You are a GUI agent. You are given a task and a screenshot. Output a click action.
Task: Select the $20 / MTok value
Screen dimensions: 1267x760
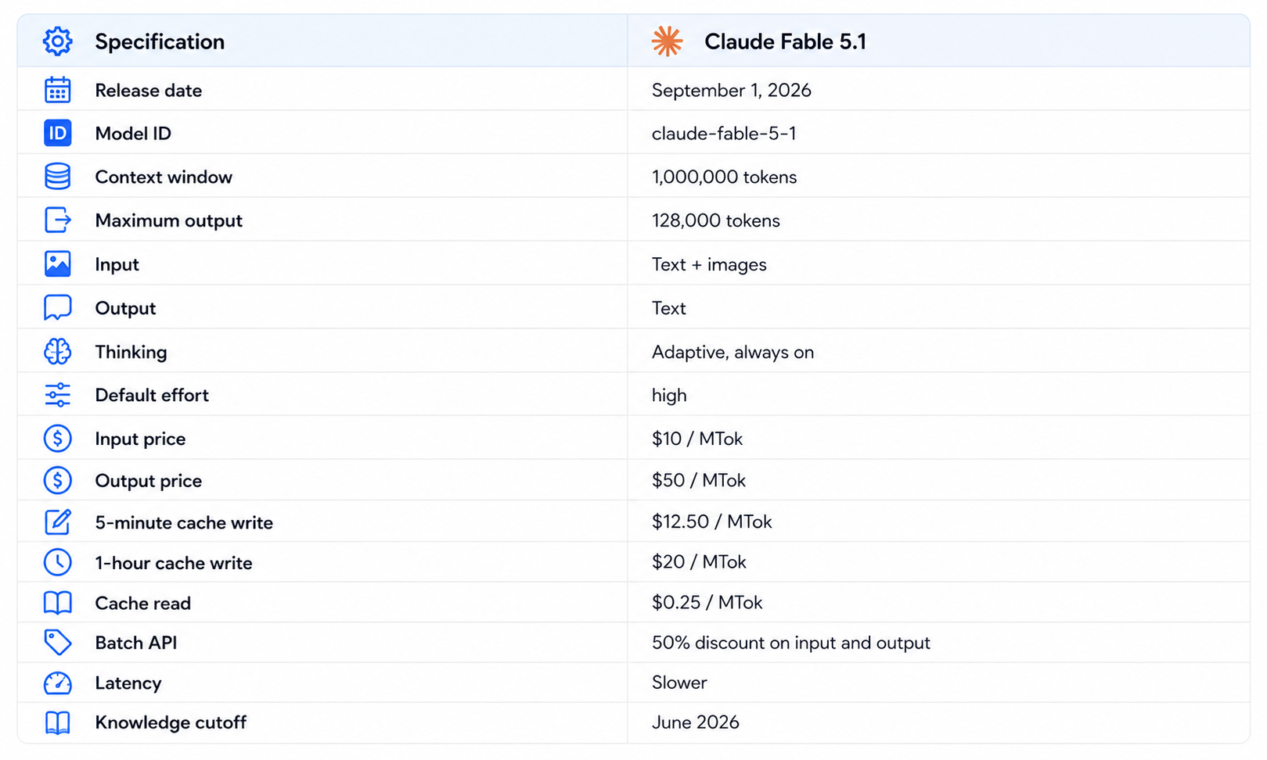pos(699,562)
